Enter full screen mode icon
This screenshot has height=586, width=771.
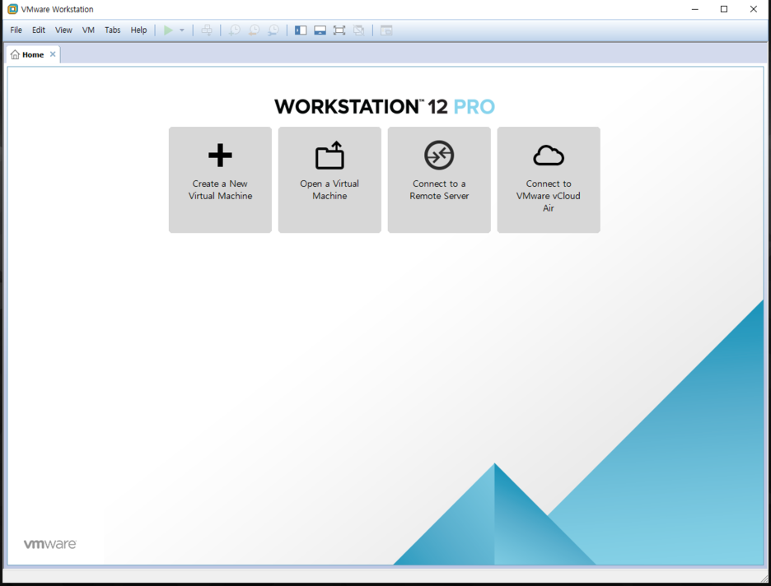click(339, 30)
